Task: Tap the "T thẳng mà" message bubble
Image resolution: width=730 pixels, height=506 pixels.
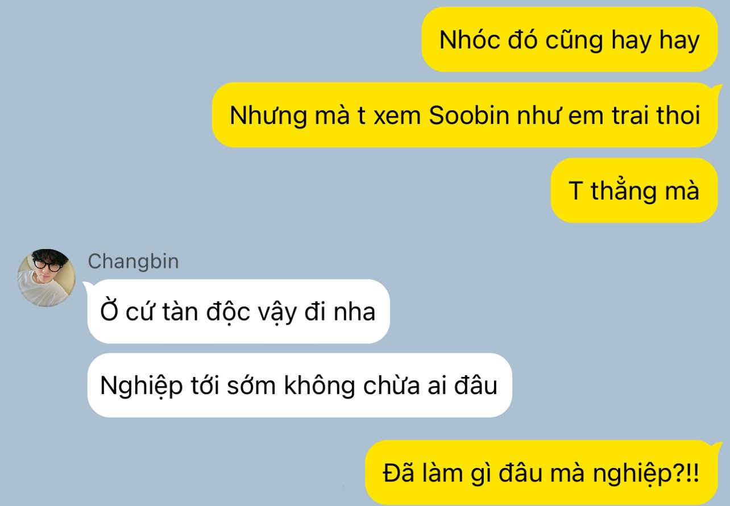Action: click(x=633, y=190)
